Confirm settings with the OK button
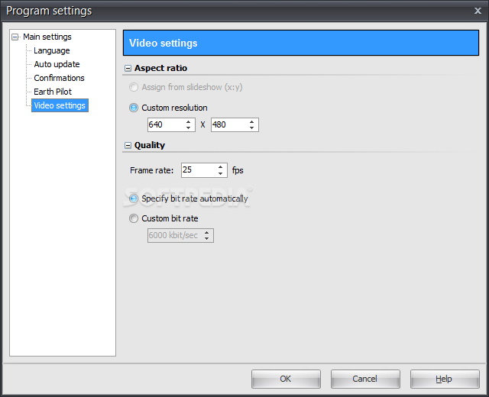Viewport: 489px width, 397px height. click(x=286, y=379)
